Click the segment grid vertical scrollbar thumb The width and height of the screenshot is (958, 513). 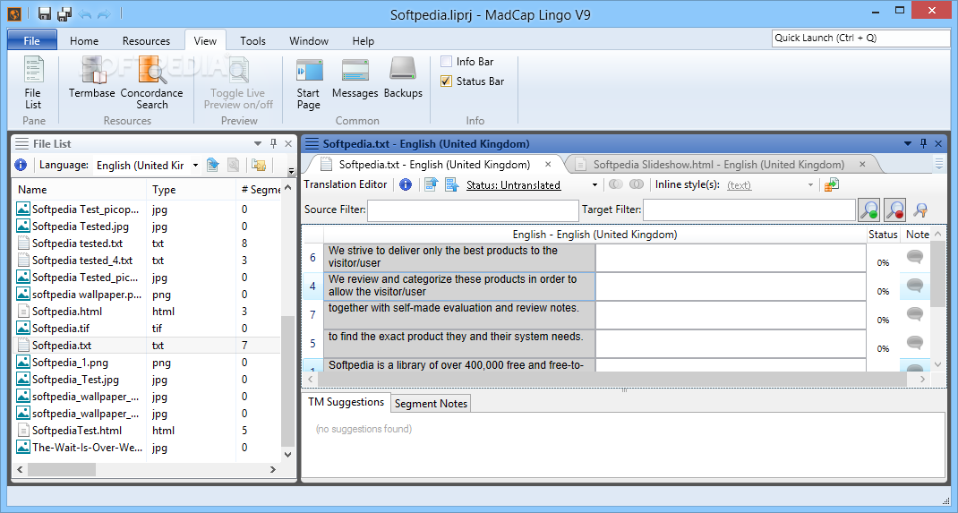pyautogui.click(x=937, y=273)
